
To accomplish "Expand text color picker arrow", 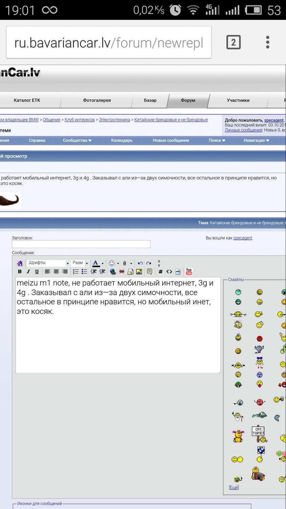I will pos(103,263).
